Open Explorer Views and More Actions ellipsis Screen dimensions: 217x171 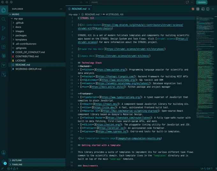[61, 9]
